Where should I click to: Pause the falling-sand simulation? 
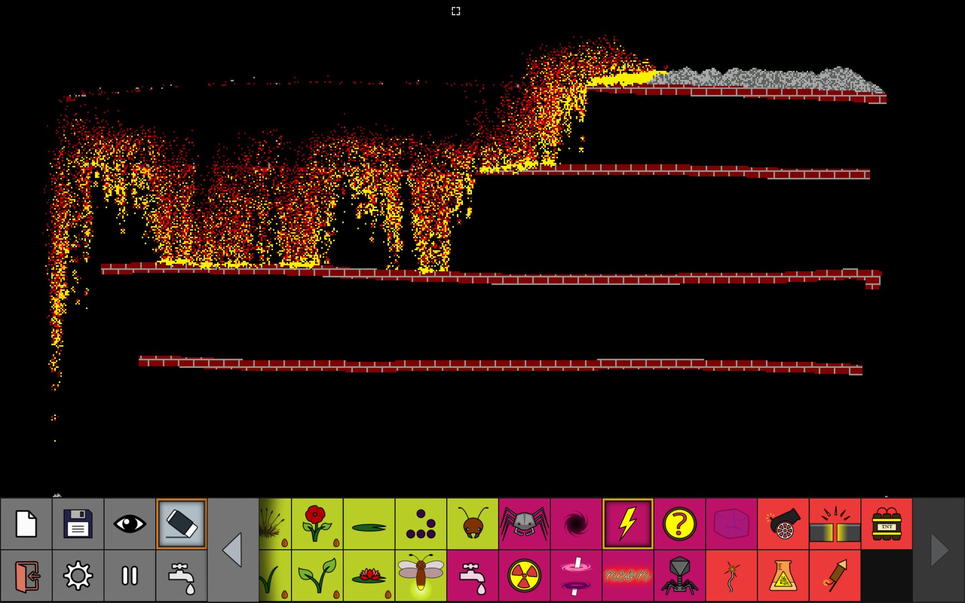point(129,575)
